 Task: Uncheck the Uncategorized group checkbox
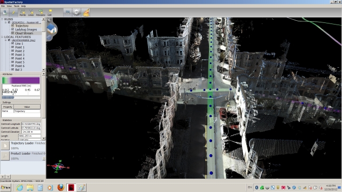[9, 40]
